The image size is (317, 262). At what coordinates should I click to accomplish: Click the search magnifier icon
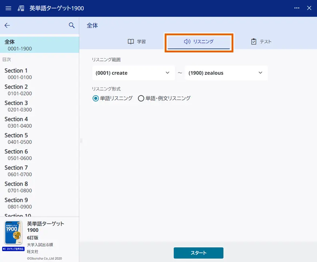[71, 25]
